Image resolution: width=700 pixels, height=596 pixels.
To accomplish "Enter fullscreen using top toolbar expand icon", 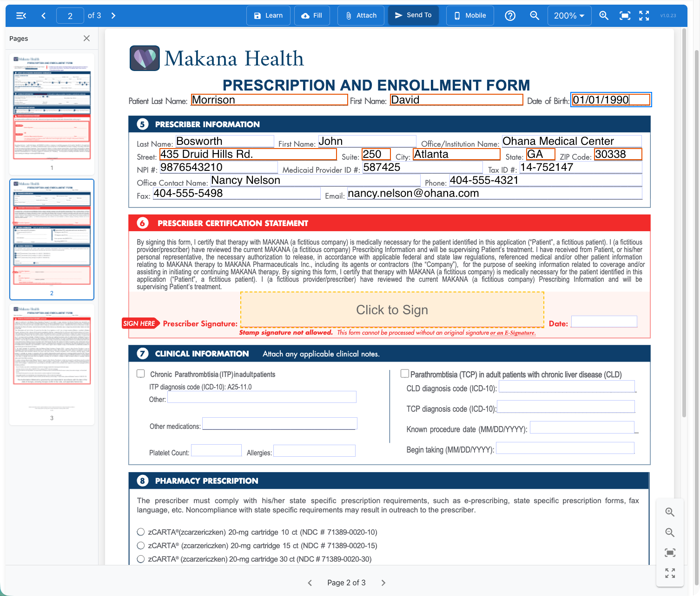I will (644, 16).
